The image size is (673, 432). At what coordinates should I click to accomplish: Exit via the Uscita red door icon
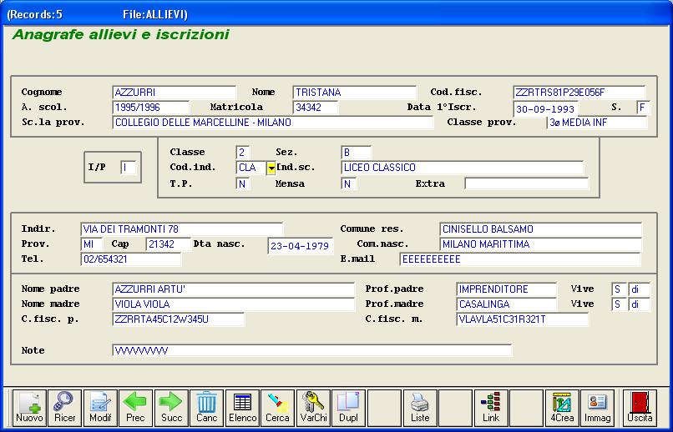(640, 408)
